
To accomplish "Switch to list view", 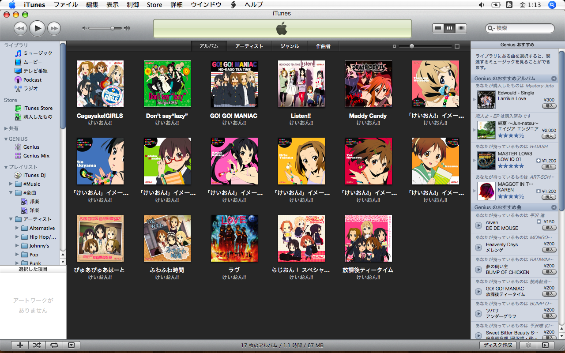I will coord(438,28).
